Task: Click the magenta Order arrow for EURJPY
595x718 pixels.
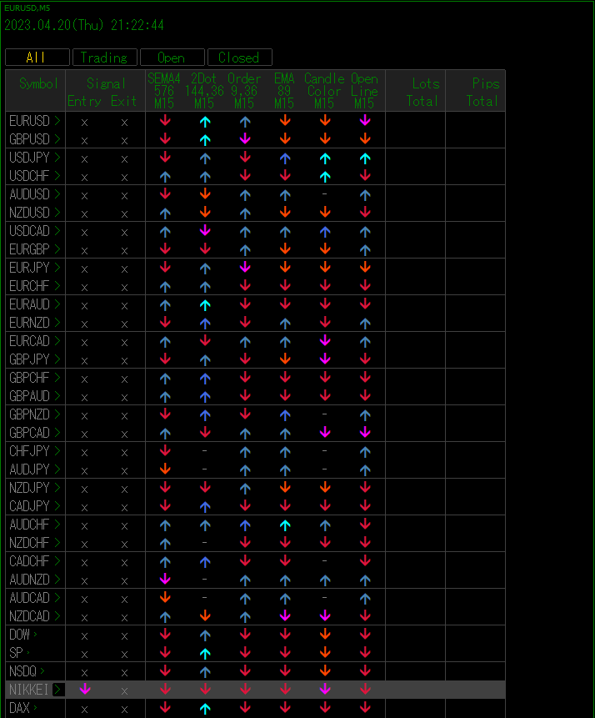Action: 245,268
